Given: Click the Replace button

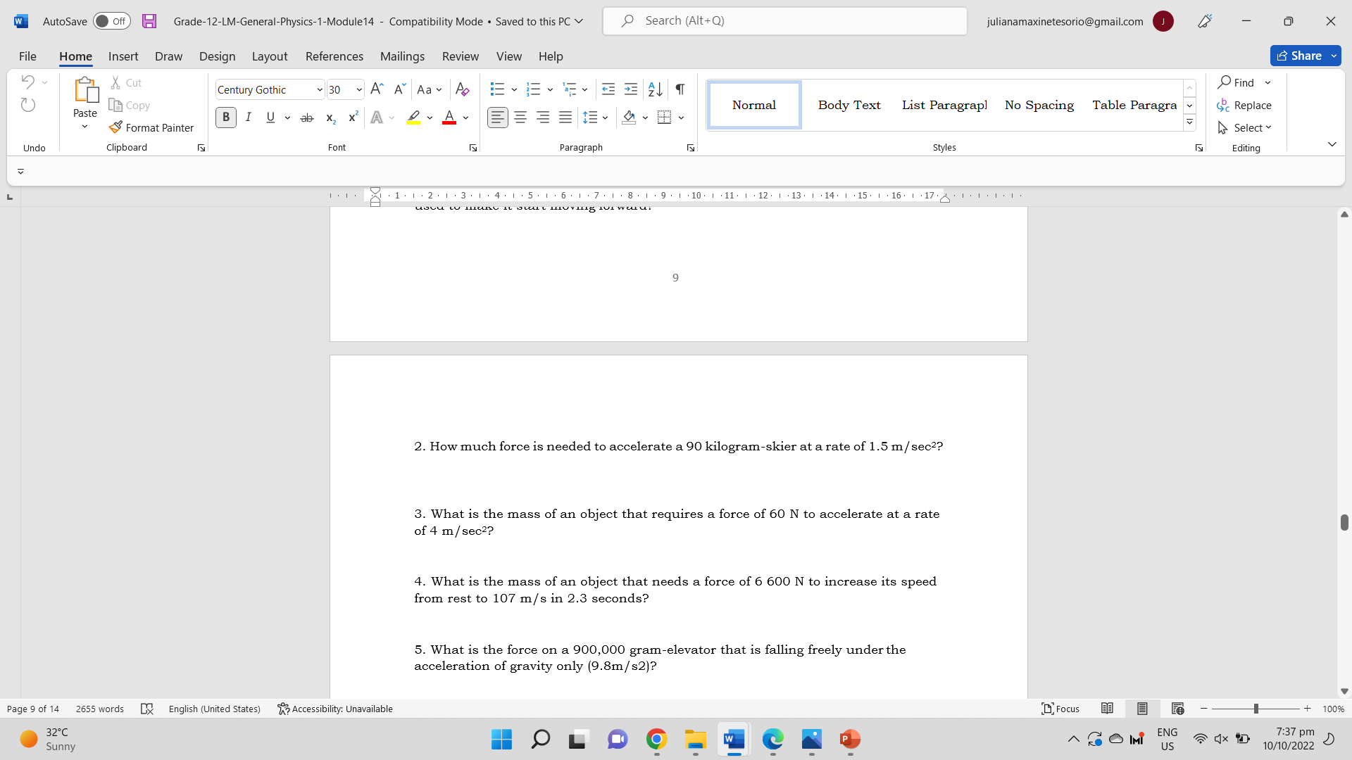Looking at the screenshot, I should pos(1244,105).
